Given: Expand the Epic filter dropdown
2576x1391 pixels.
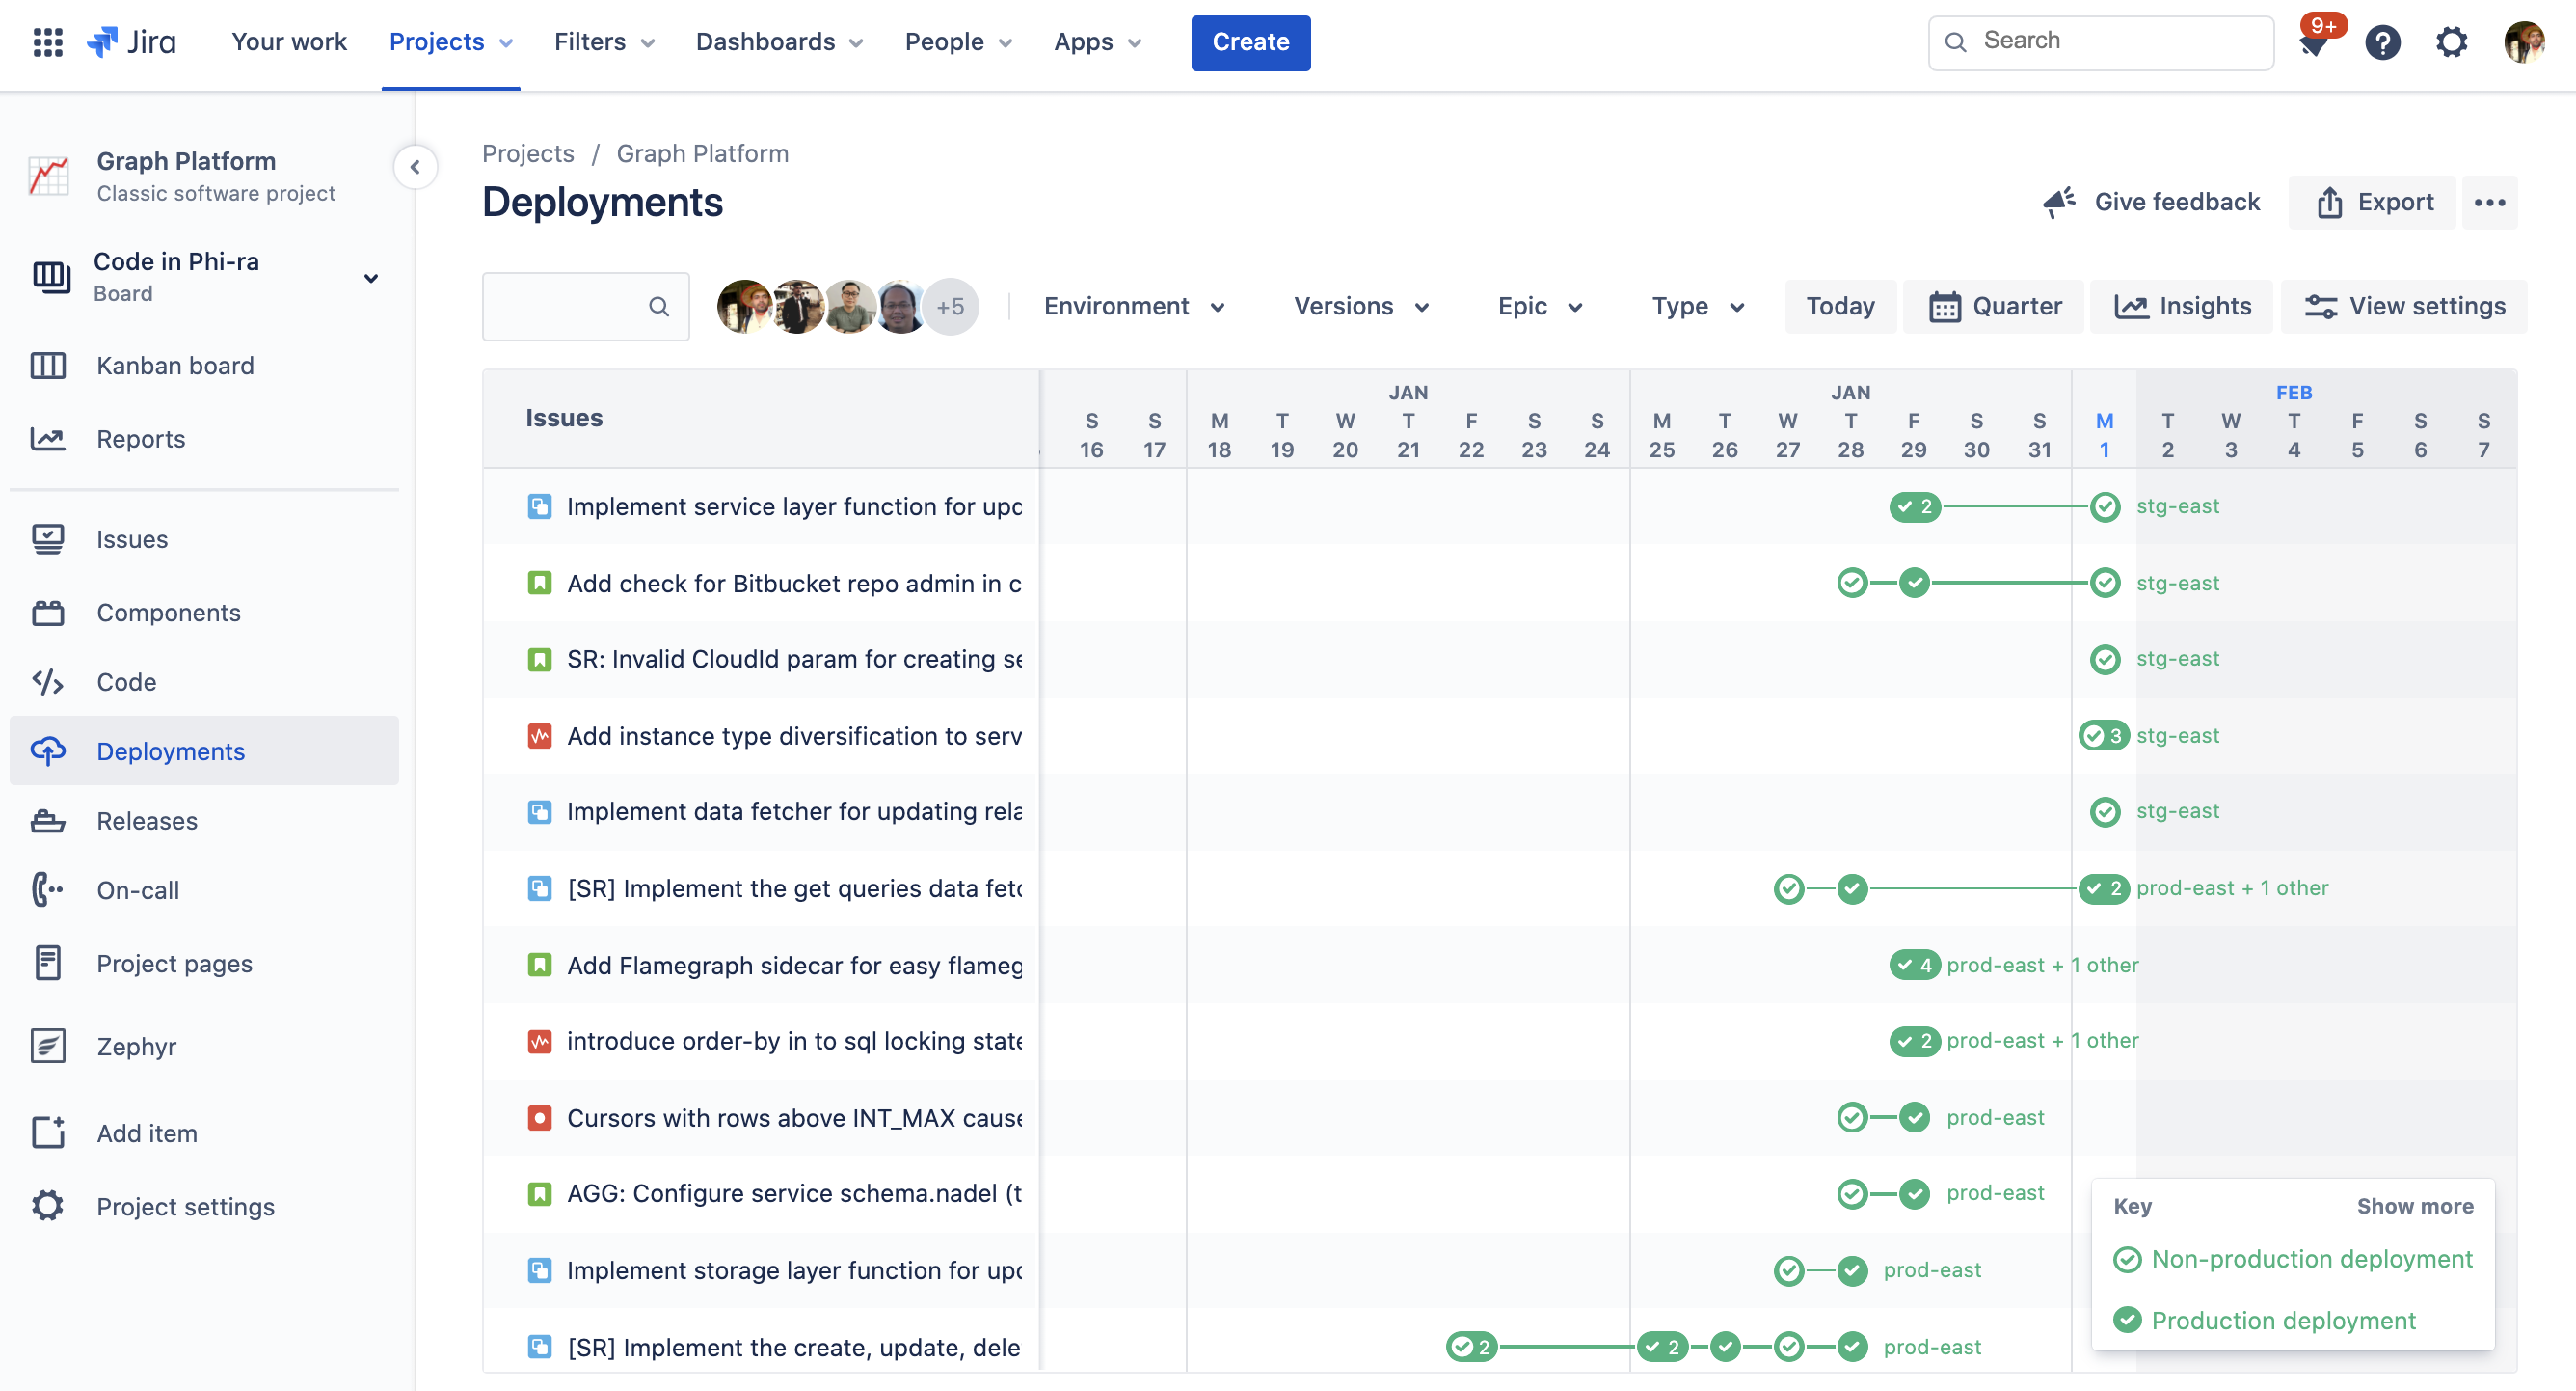Looking at the screenshot, I should pos(1540,306).
